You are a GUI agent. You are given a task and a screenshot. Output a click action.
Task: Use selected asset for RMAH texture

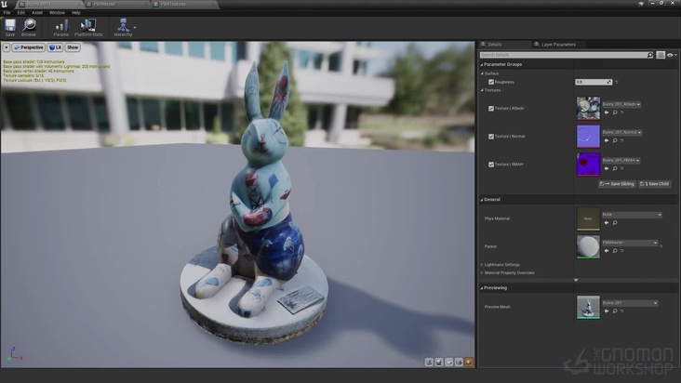click(x=607, y=169)
